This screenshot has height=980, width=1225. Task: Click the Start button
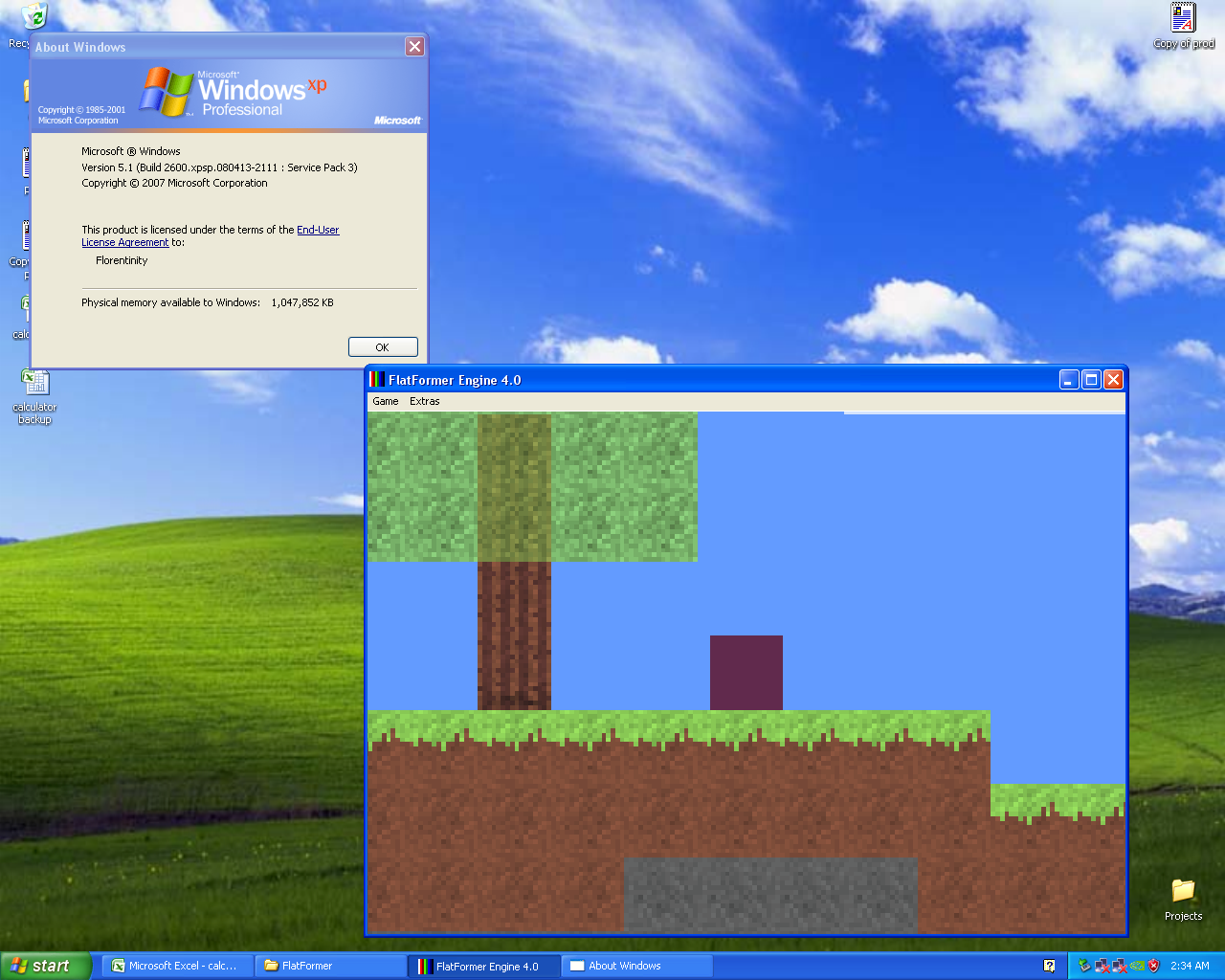coord(46,966)
